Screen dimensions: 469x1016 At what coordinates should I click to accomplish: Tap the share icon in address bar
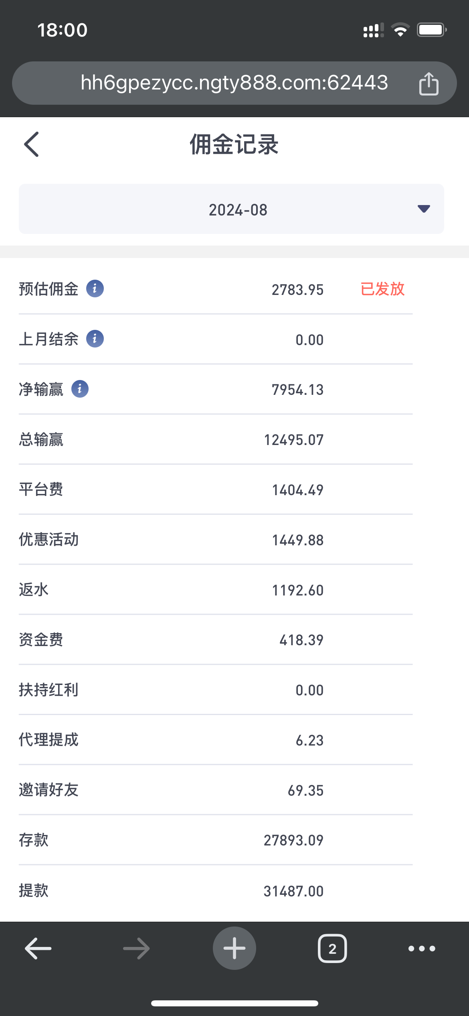(x=429, y=83)
